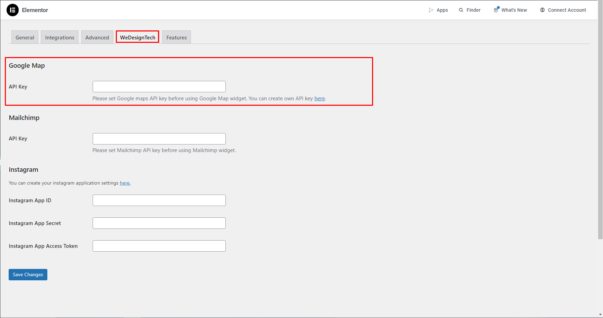Click the Elementor logo icon
The image size is (603, 318).
(12, 10)
